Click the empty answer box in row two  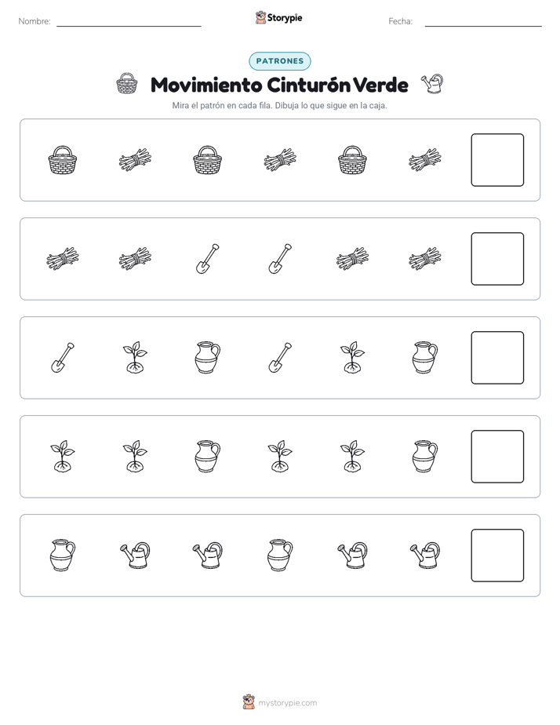[x=497, y=259]
